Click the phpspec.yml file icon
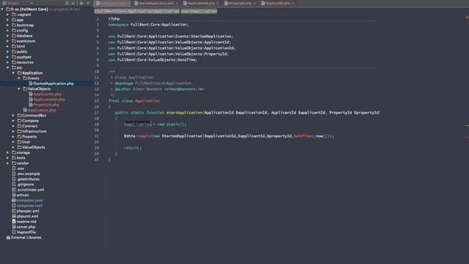This screenshot has width=469, height=264. click(14, 211)
